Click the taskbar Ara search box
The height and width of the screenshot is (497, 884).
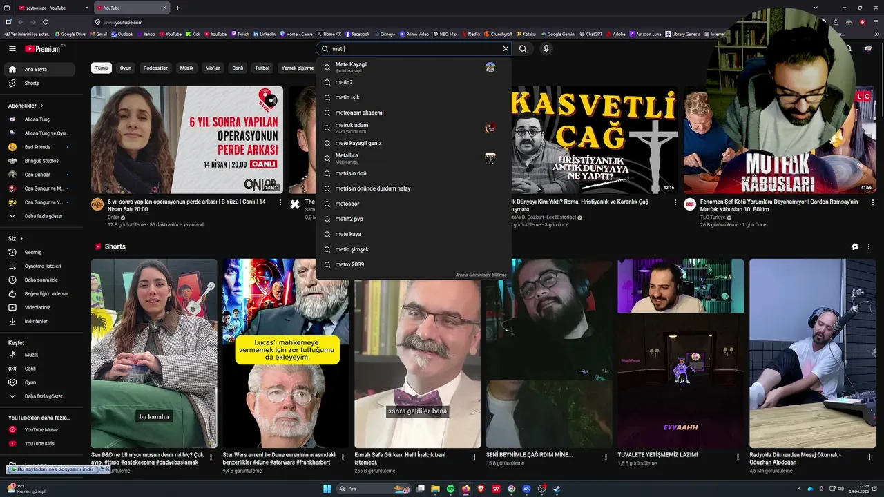point(372,489)
